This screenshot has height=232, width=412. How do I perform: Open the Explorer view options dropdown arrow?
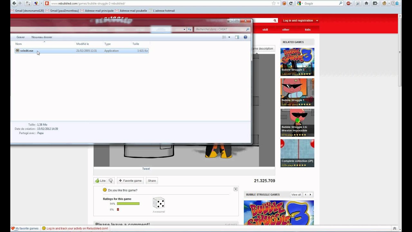point(229,37)
